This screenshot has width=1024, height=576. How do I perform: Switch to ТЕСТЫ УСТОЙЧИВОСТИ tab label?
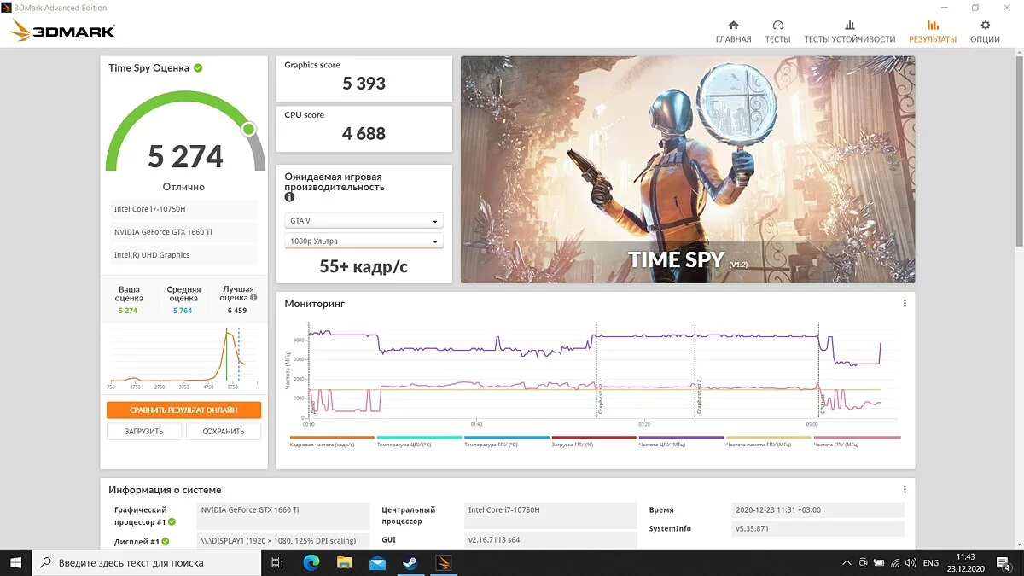[849, 39]
